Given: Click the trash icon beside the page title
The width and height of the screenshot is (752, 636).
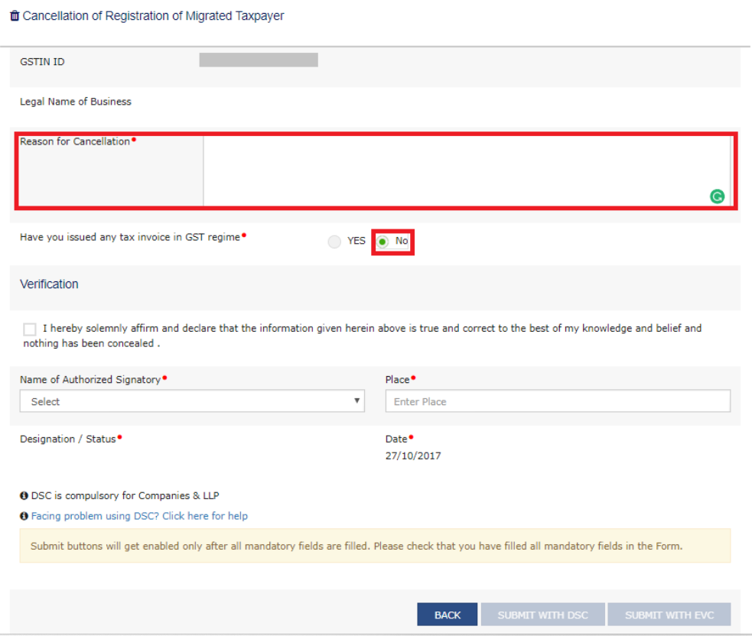Looking at the screenshot, I should coord(15,16).
